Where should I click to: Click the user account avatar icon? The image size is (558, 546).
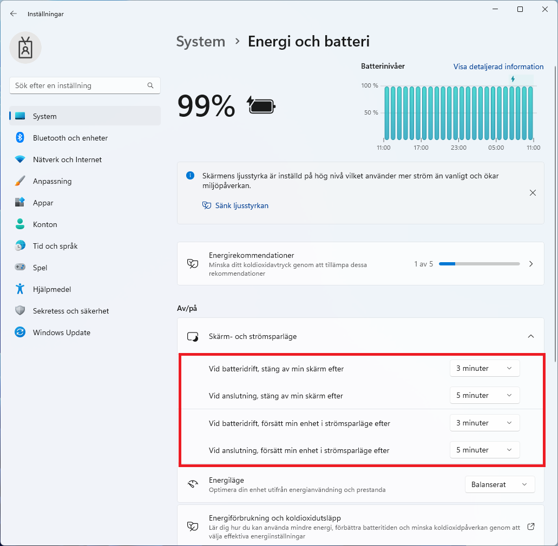click(25, 48)
